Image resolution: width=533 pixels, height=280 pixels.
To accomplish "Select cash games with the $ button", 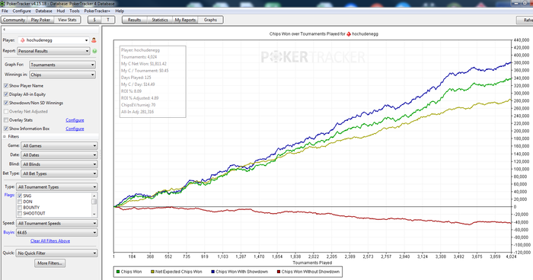I will tap(94, 20).
